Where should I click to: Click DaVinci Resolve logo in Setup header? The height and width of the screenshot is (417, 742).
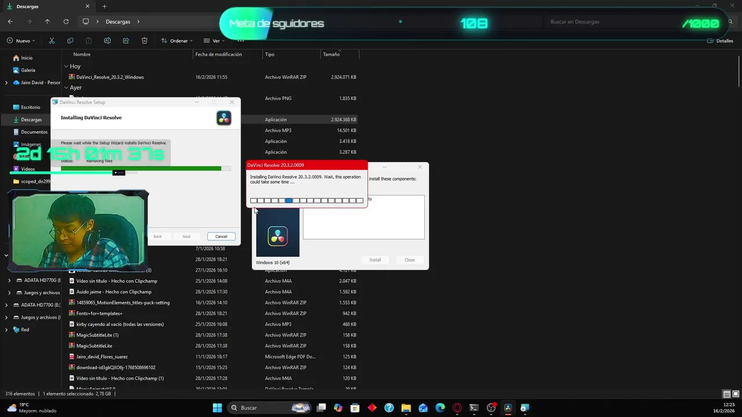click(224, 118)
